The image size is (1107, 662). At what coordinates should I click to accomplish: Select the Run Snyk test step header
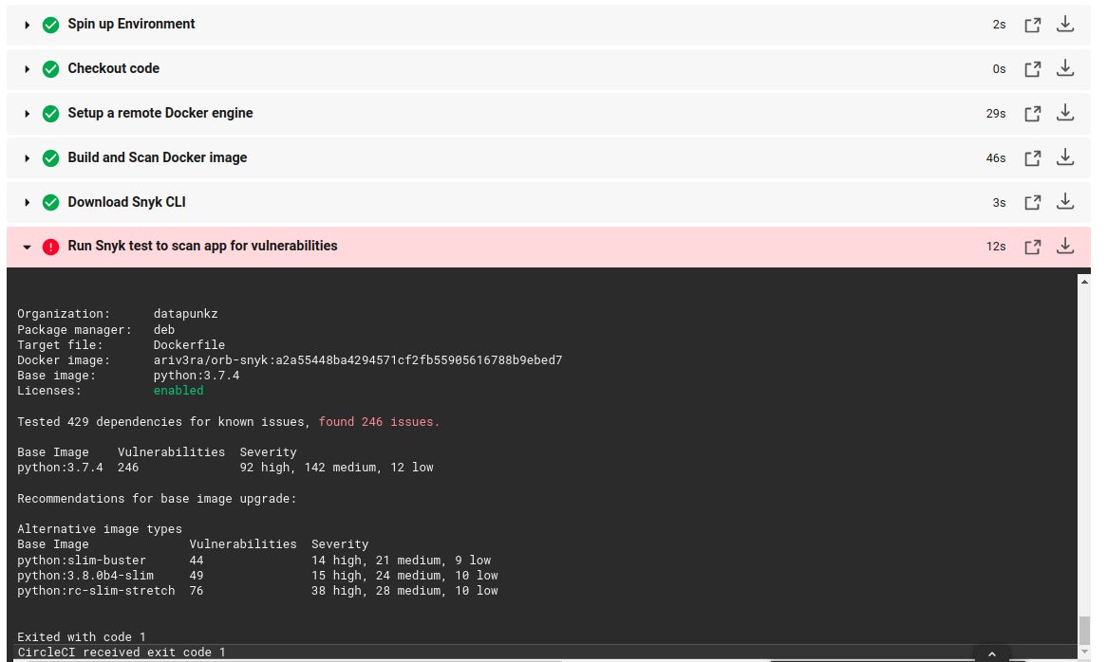[x=202, y=246]
